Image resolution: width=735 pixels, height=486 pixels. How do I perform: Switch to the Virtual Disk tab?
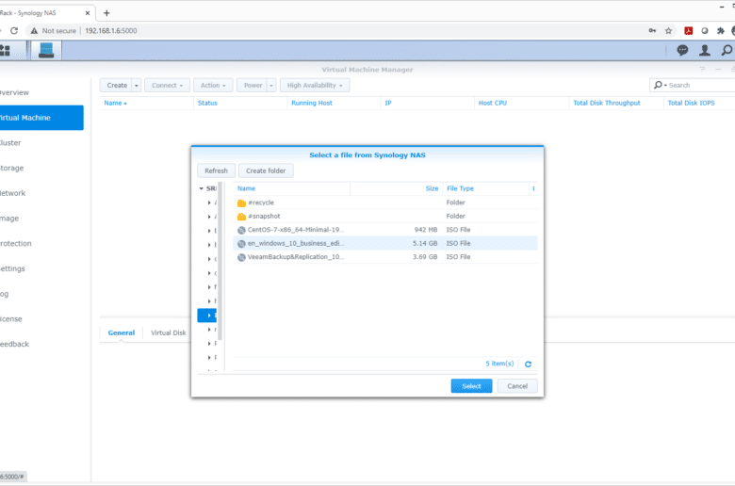pos(169,332)
